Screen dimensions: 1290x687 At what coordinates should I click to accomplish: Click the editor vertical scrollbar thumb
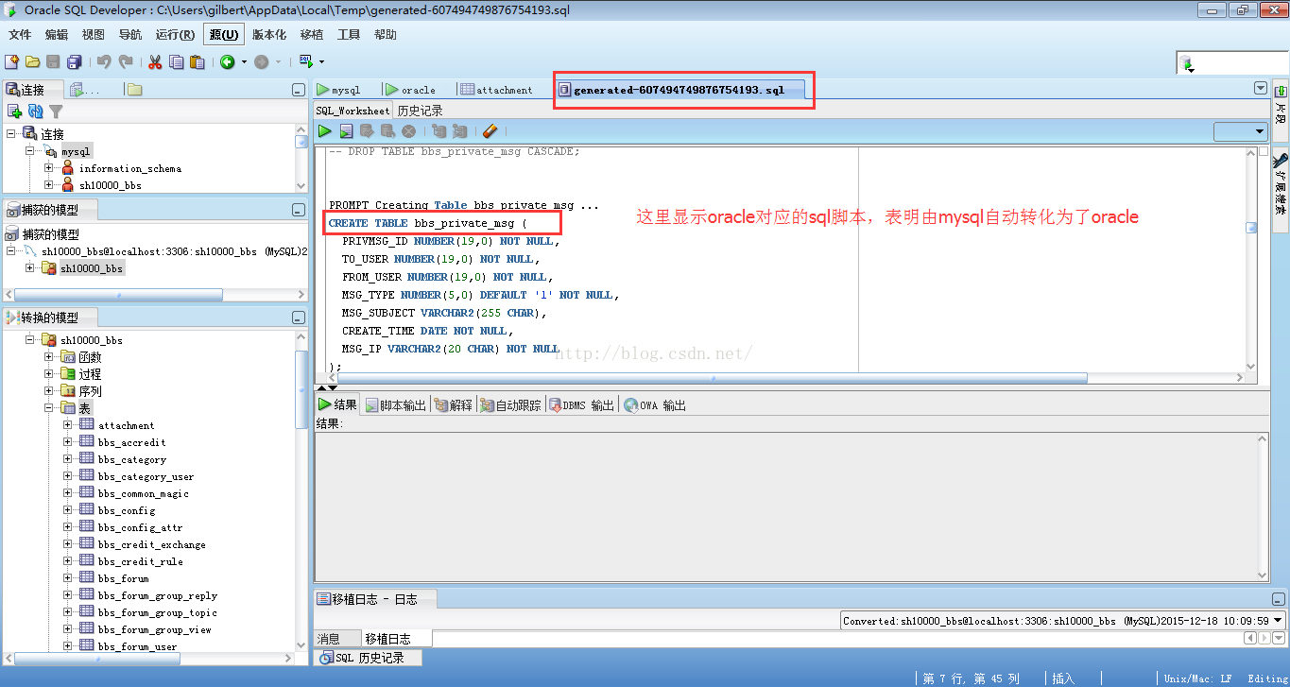pos(1251,227)
